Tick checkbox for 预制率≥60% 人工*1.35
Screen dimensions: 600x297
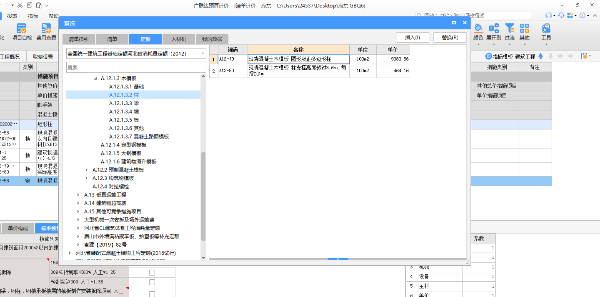(152, 282)
